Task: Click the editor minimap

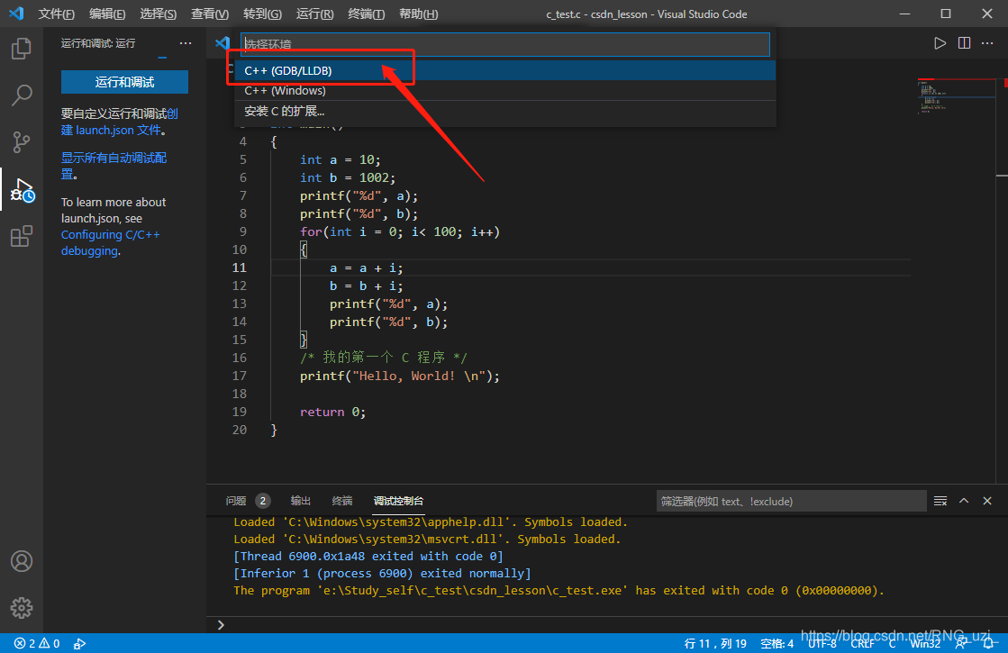Action: [x=957, y=96]
